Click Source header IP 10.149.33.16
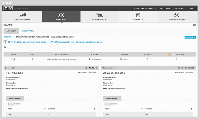Screen dimensions: 200x119 pos(91,68)
